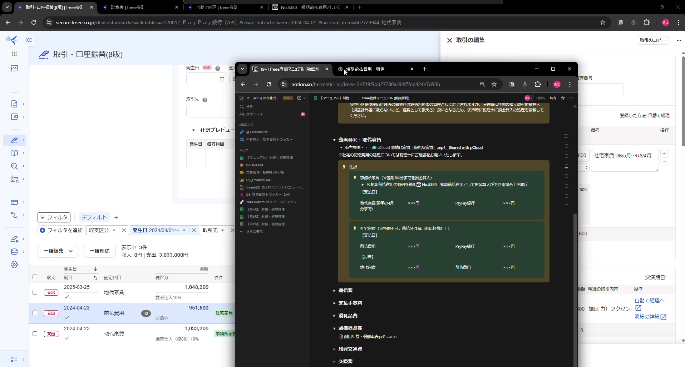
Task: Click the 取引のコピー button
Action: 652,40
